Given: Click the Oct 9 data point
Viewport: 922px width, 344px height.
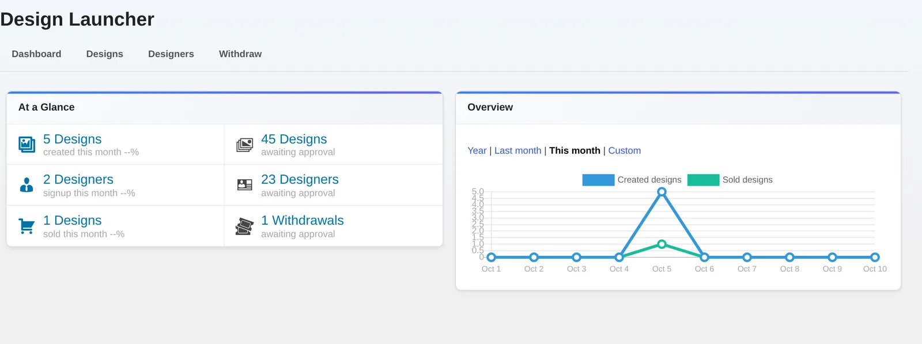Looking at the screenshot, I should click(832, 257).
